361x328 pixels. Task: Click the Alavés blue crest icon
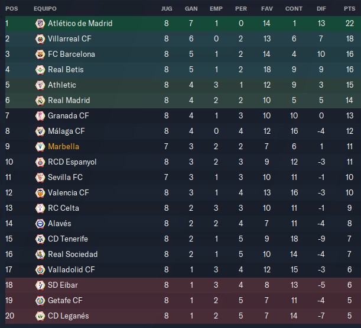click(x=40, y=224)
